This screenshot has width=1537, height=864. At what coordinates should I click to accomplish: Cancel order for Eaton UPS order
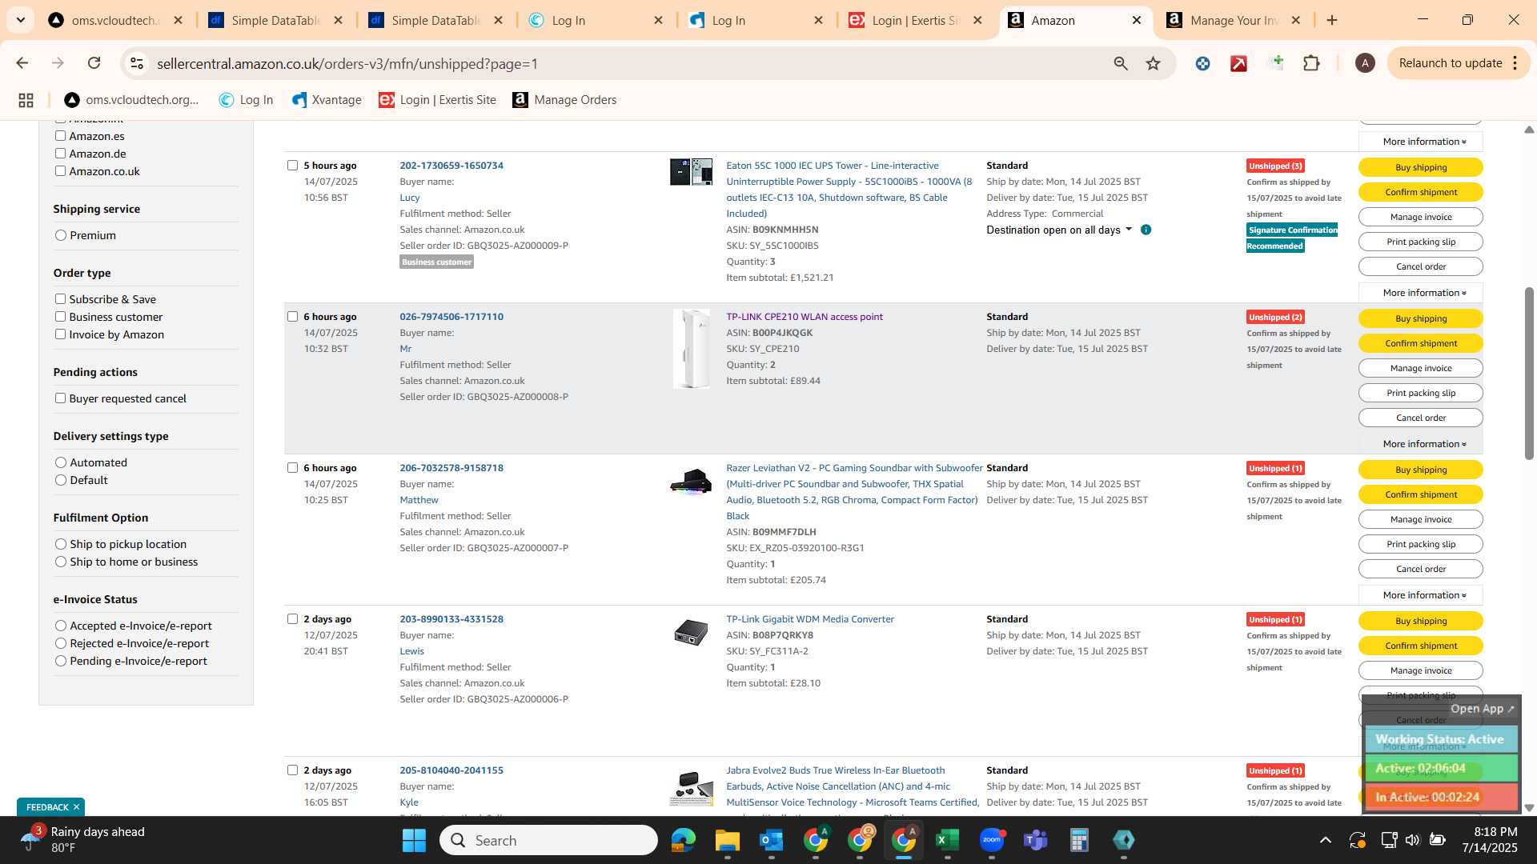pos(1421,266)
